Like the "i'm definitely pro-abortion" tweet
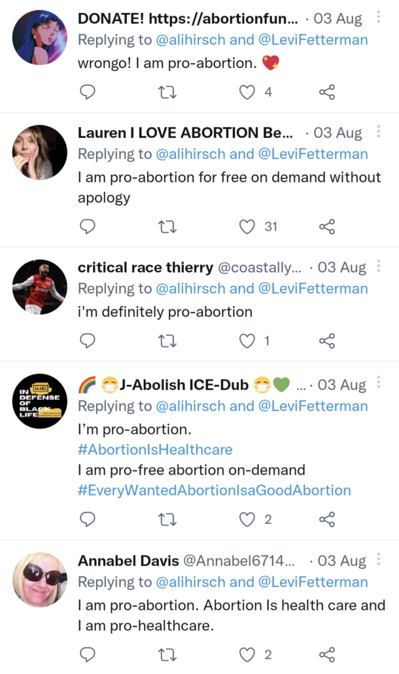 click(247, 340)
